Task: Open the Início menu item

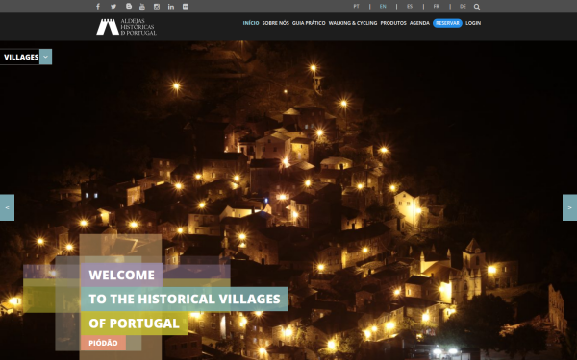Action: (x=251, y=23)
